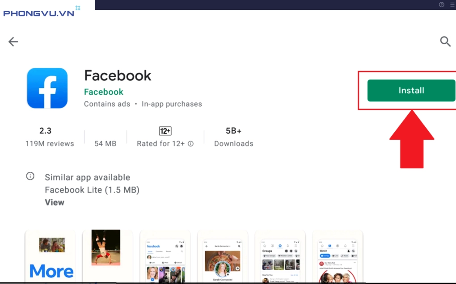Open the hamburger menu in the top bar
This screenshot has height=284, width=456.
(x=452, y=4)
